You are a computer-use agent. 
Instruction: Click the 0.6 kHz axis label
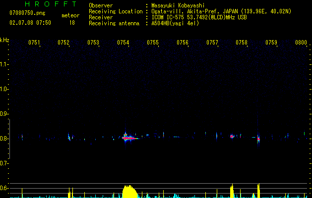pyautogui.click(x=4, y=188)
